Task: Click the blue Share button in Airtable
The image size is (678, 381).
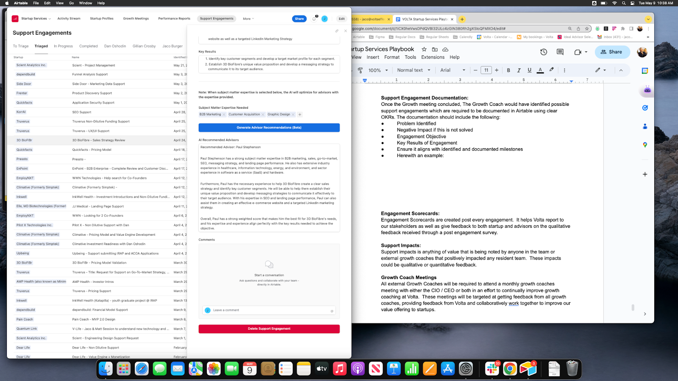Action: (x=299, y=19)
